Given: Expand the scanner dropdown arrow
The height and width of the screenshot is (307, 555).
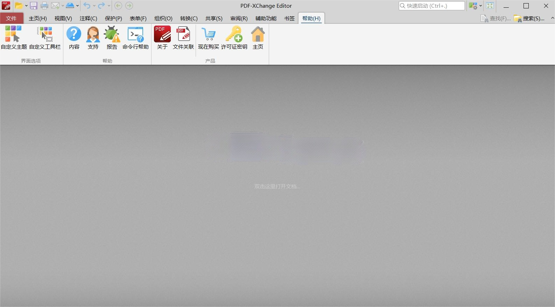Looking at the screenshot, I should (77, 6).
